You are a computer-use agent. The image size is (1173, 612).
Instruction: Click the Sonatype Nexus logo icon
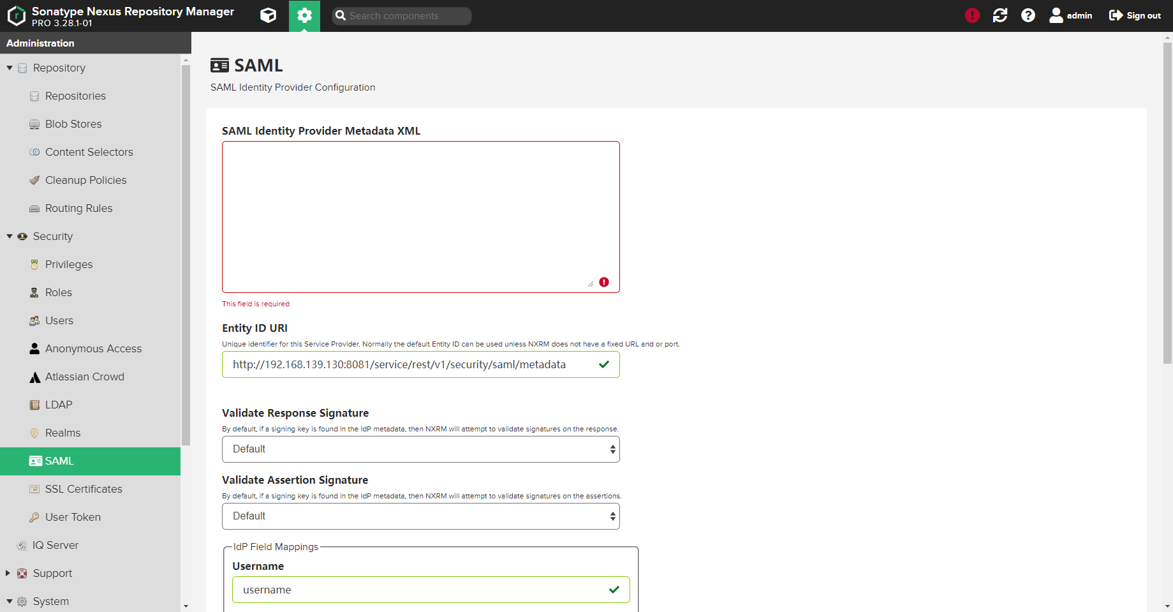[16, 15]
